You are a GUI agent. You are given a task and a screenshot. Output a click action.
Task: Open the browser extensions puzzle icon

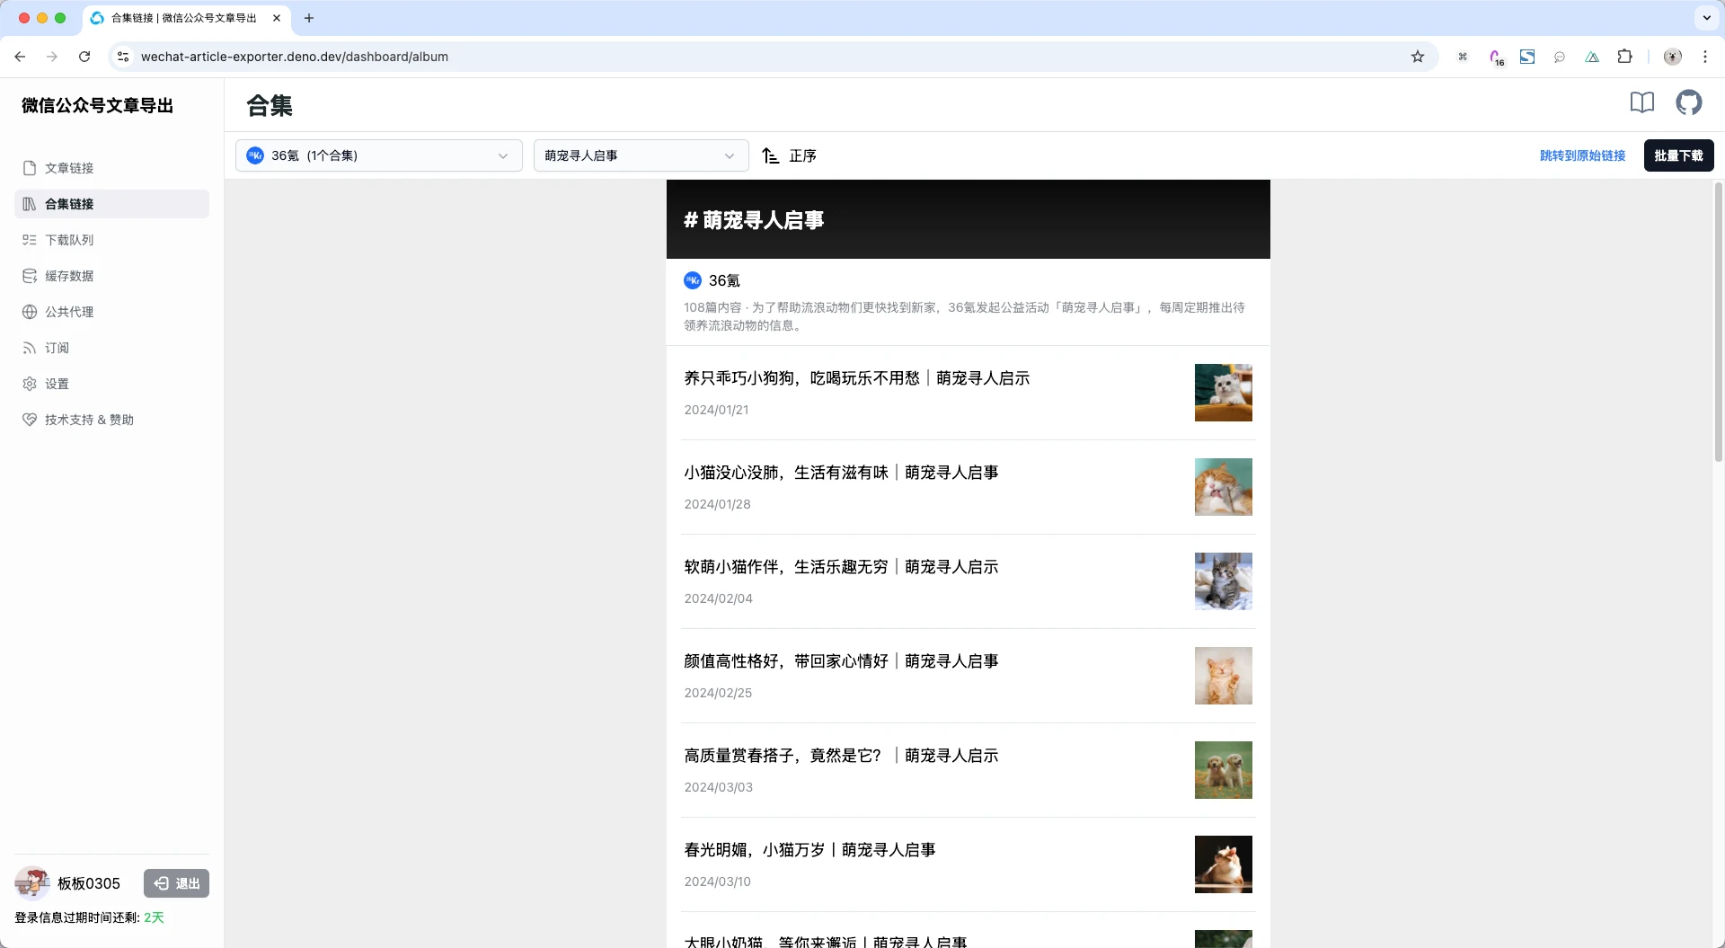tap(1624, 57)
